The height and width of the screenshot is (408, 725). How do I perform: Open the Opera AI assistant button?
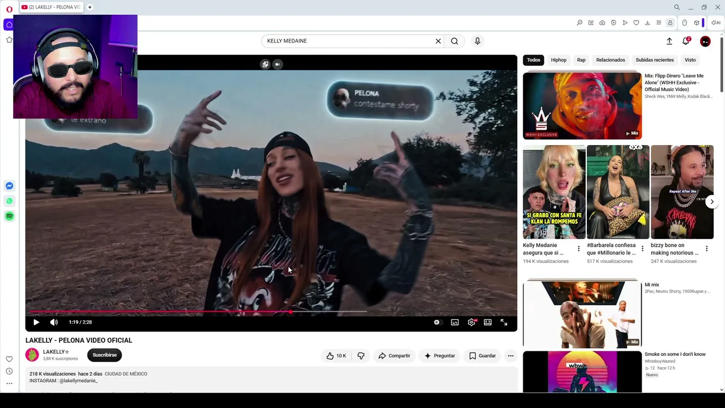coord(716,23)
